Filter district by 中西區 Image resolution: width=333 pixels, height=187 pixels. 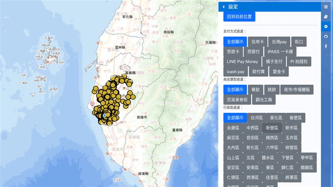coord(253,128)
